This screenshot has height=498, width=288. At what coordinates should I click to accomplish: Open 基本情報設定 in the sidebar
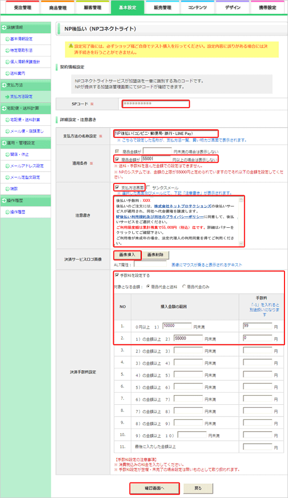click(x=21, y=39)
